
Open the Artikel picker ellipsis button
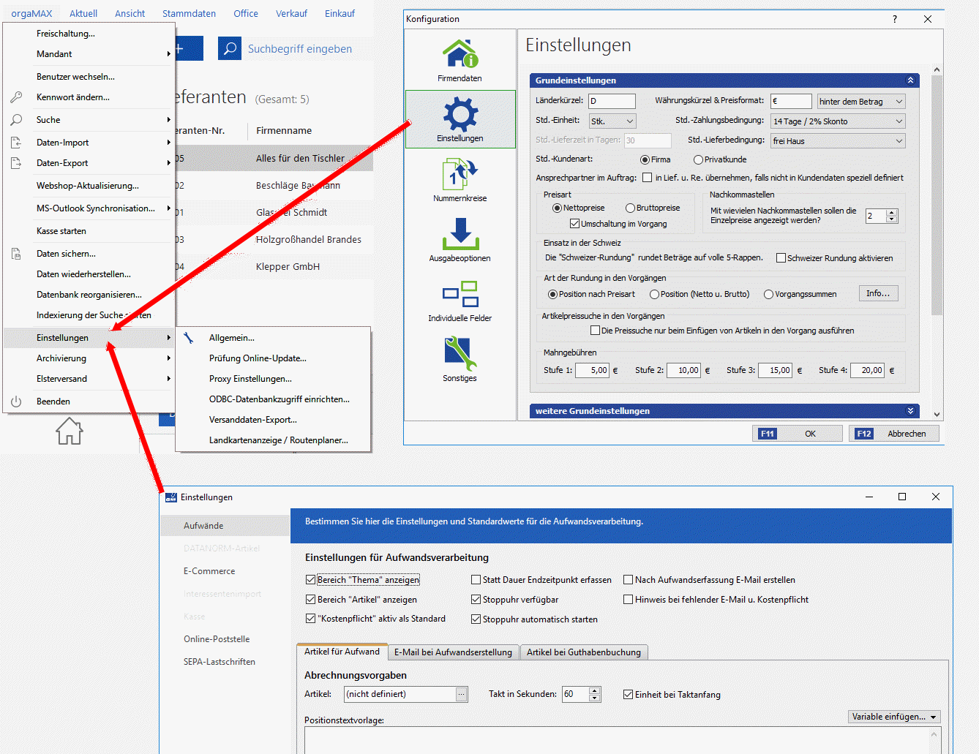[x=461, y=695]
